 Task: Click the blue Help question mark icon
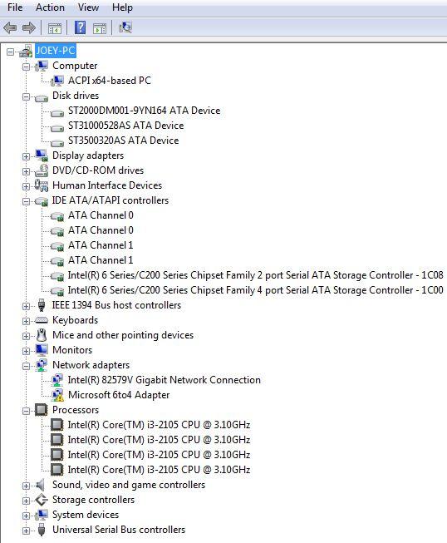click(81, 27)
